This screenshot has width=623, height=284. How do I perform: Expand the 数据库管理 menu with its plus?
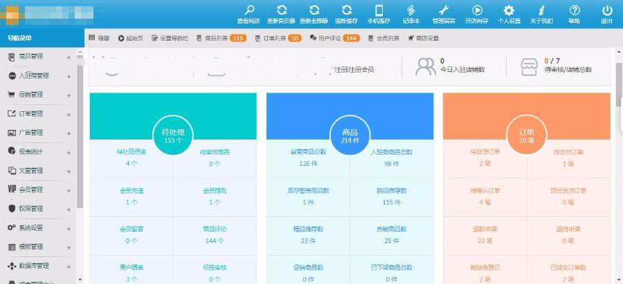[69, 267]
